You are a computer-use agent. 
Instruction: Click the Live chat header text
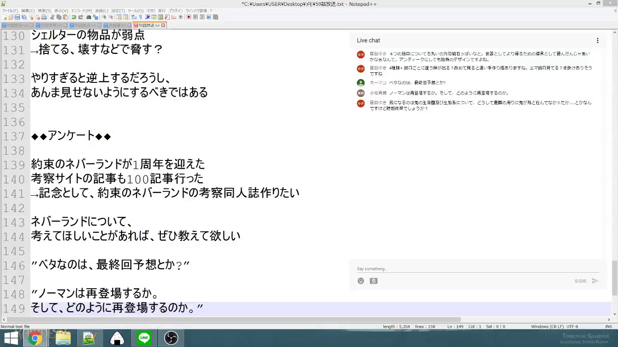[368, 40]
